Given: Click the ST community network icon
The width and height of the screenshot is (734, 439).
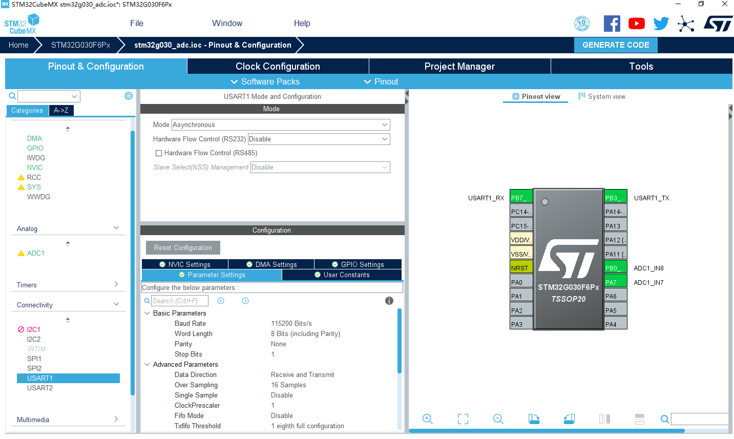Looking at the screenshot, I should [686, 24].
